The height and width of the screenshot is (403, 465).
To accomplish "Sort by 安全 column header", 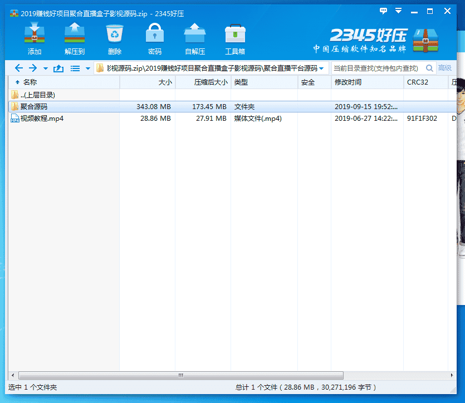I will [315, 82].
